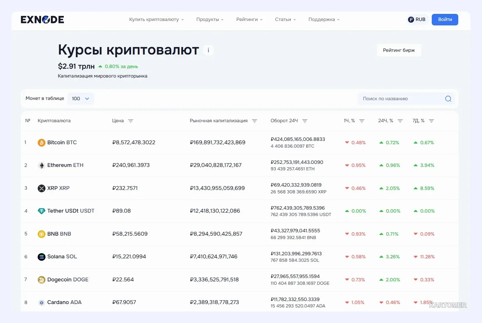Click the Рыночная капитализация column header
The height and width of the screenshot is (323, 482).
pos(219,121)
